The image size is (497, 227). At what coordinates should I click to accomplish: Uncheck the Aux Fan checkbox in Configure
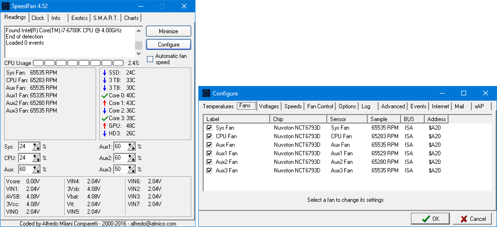click(209, 145)
